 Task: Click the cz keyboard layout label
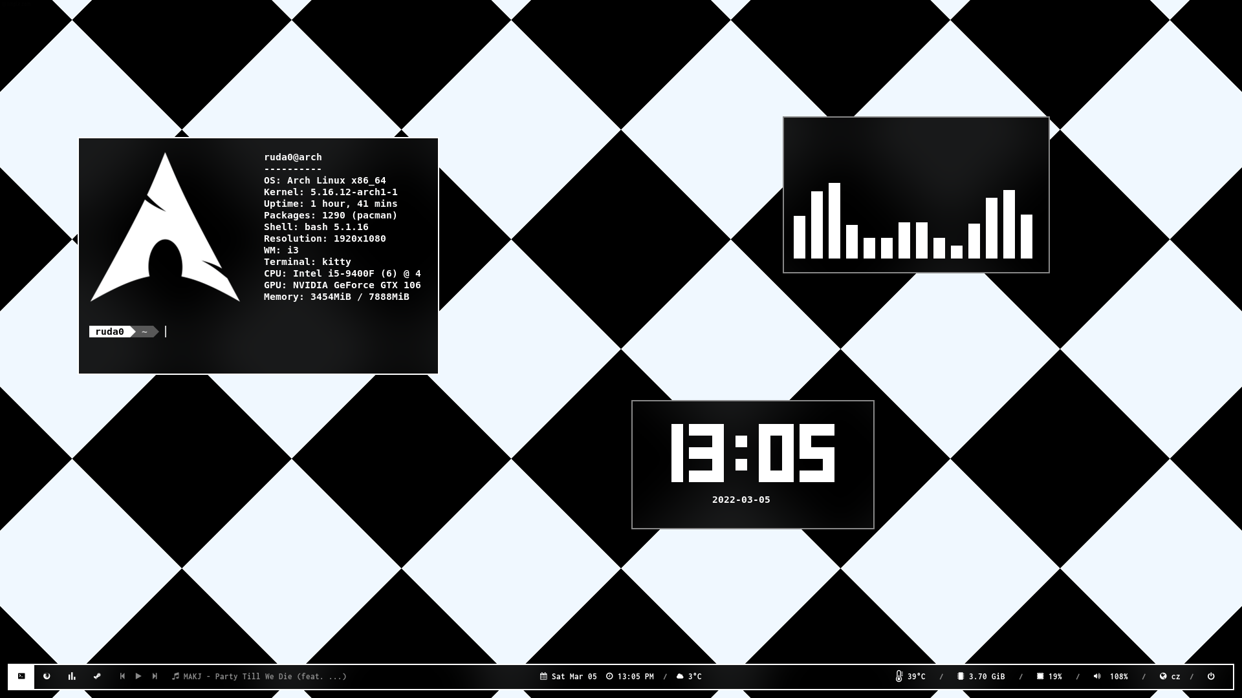[1176, 677]
